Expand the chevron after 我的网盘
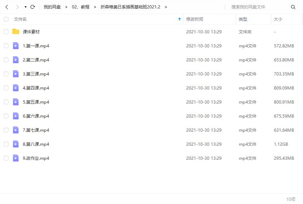This screenshot has height=204, width=303. tap(66, 7)
